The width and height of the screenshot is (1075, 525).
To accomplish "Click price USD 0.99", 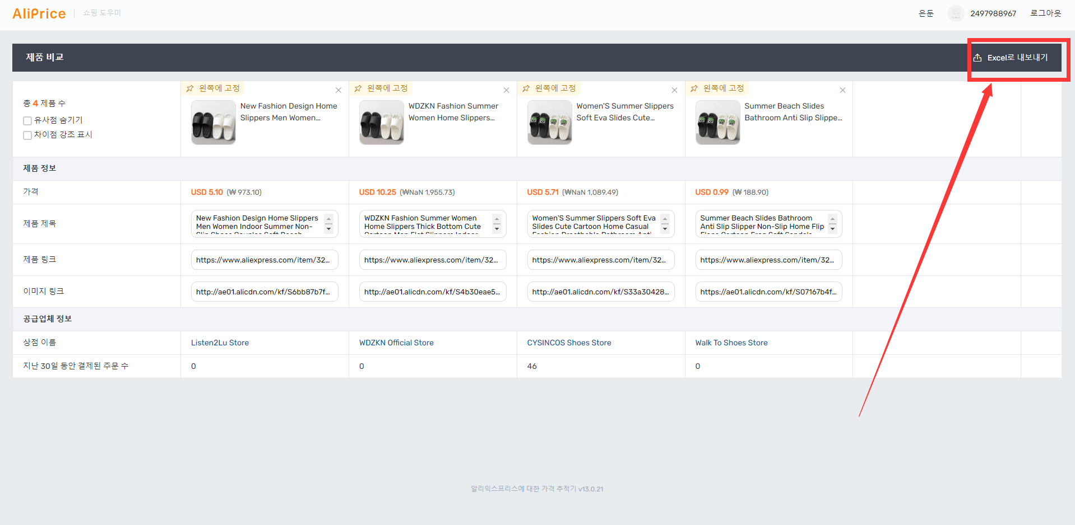I will click(x=712, y=193).
